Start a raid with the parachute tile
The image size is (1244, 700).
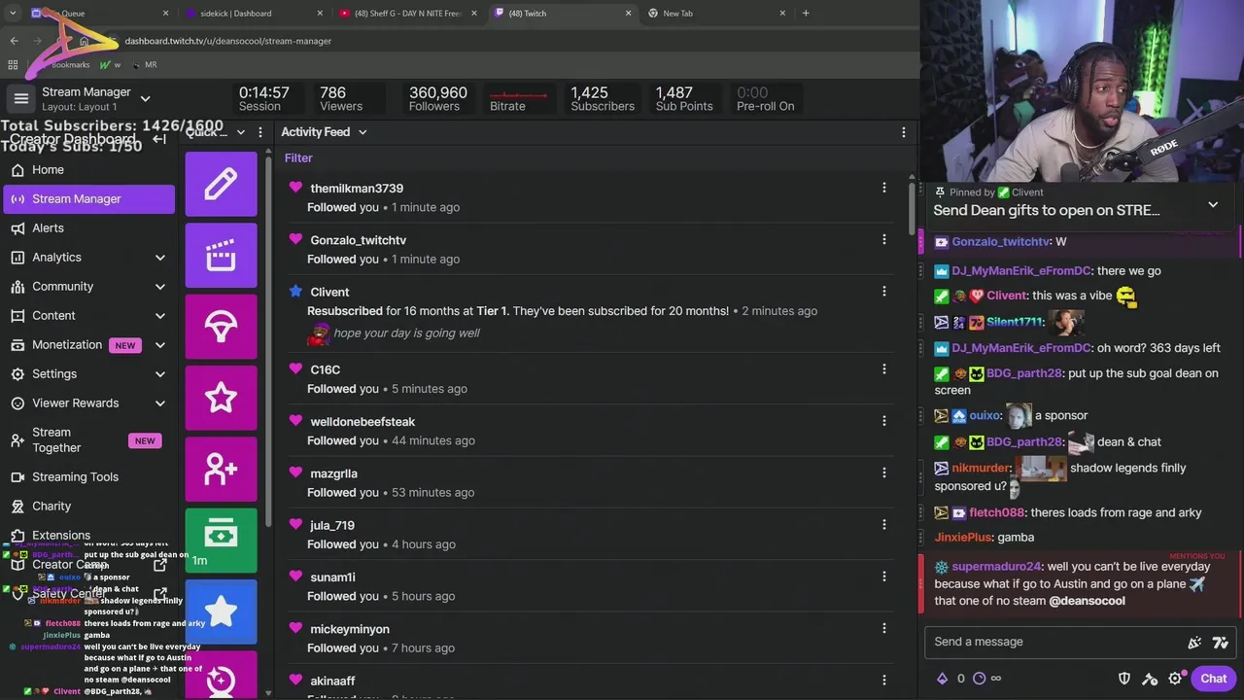[221, 326]
